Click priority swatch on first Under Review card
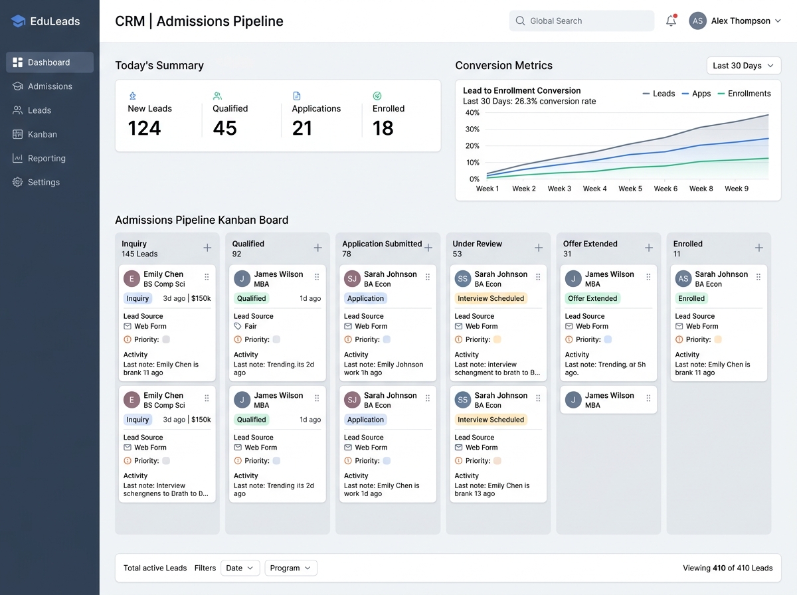Image resolution: width=797 pixels, height=595 pixels. pos(497,339)
